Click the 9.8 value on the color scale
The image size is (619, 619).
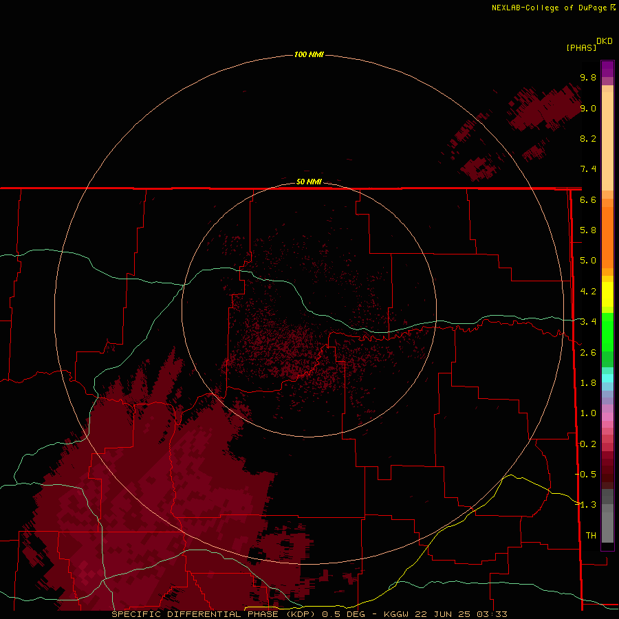click(x=588, y=77)
